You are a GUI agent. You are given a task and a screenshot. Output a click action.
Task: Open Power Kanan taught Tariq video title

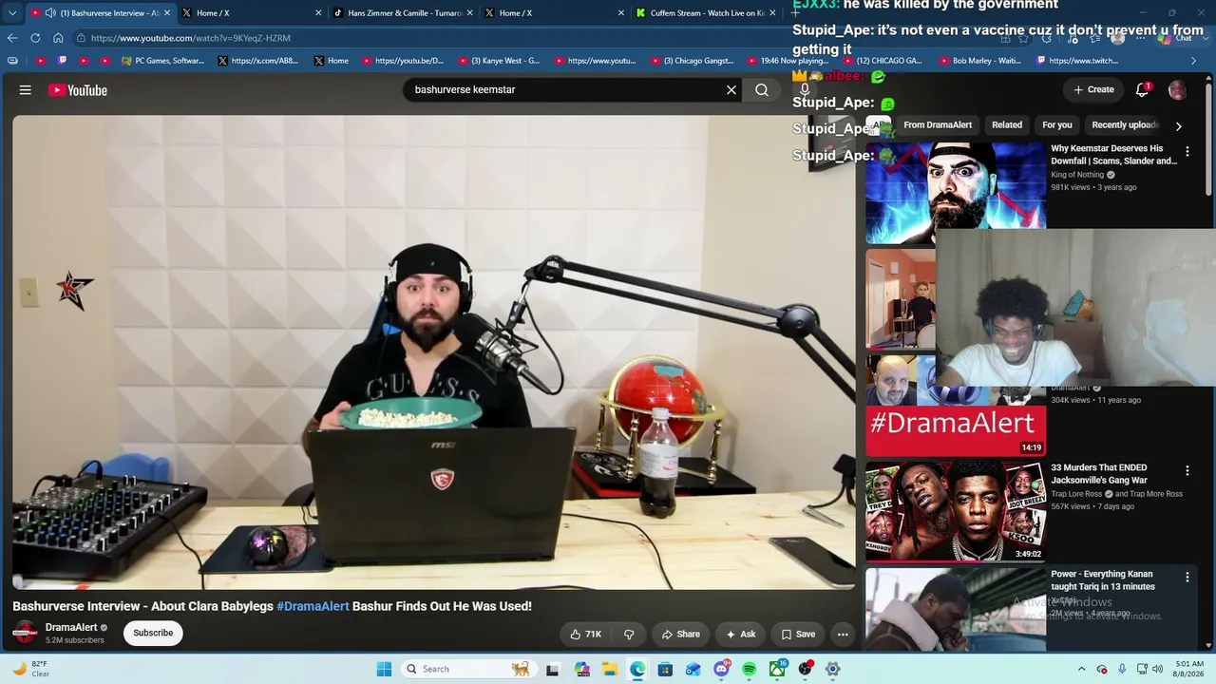[x=1103, y=580]
